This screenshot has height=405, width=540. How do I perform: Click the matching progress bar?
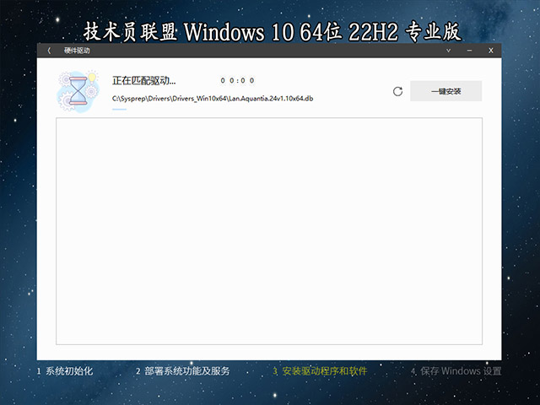coord(120,109)
